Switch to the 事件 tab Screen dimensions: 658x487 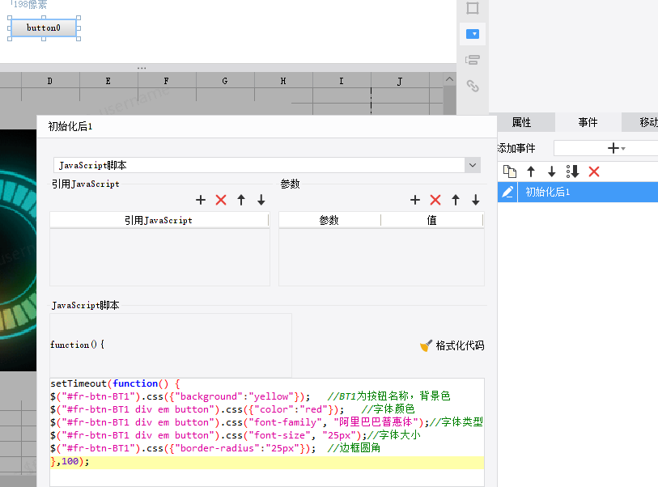[588, 122]
